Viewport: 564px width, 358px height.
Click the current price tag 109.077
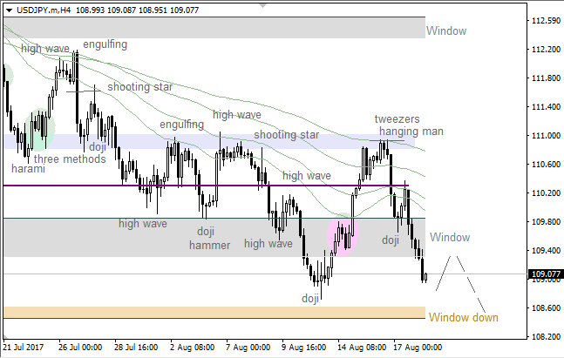click(x=546, y=274)
